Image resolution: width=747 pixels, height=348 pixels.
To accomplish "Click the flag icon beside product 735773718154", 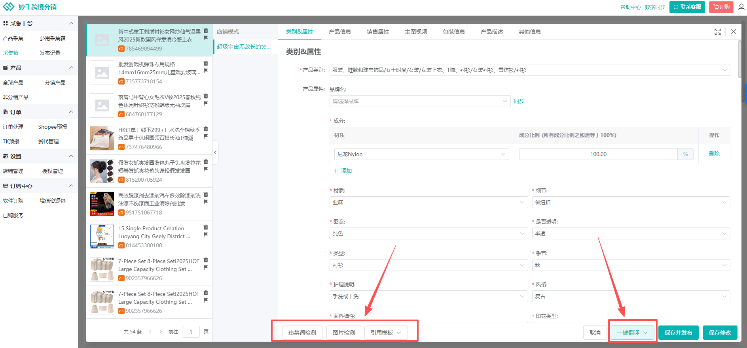I will pos(206,71).
